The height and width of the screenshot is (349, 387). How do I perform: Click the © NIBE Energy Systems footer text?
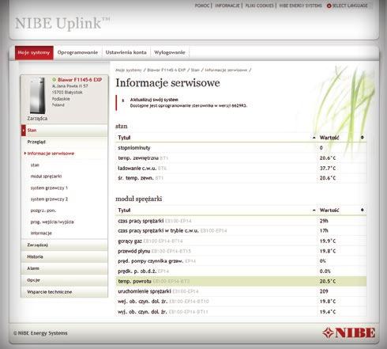(40, 333)
